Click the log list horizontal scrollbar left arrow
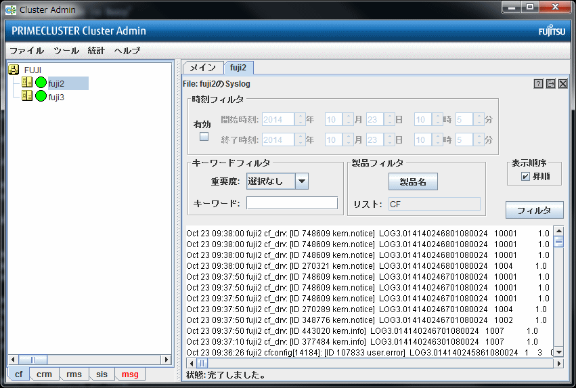 point(191,364)
